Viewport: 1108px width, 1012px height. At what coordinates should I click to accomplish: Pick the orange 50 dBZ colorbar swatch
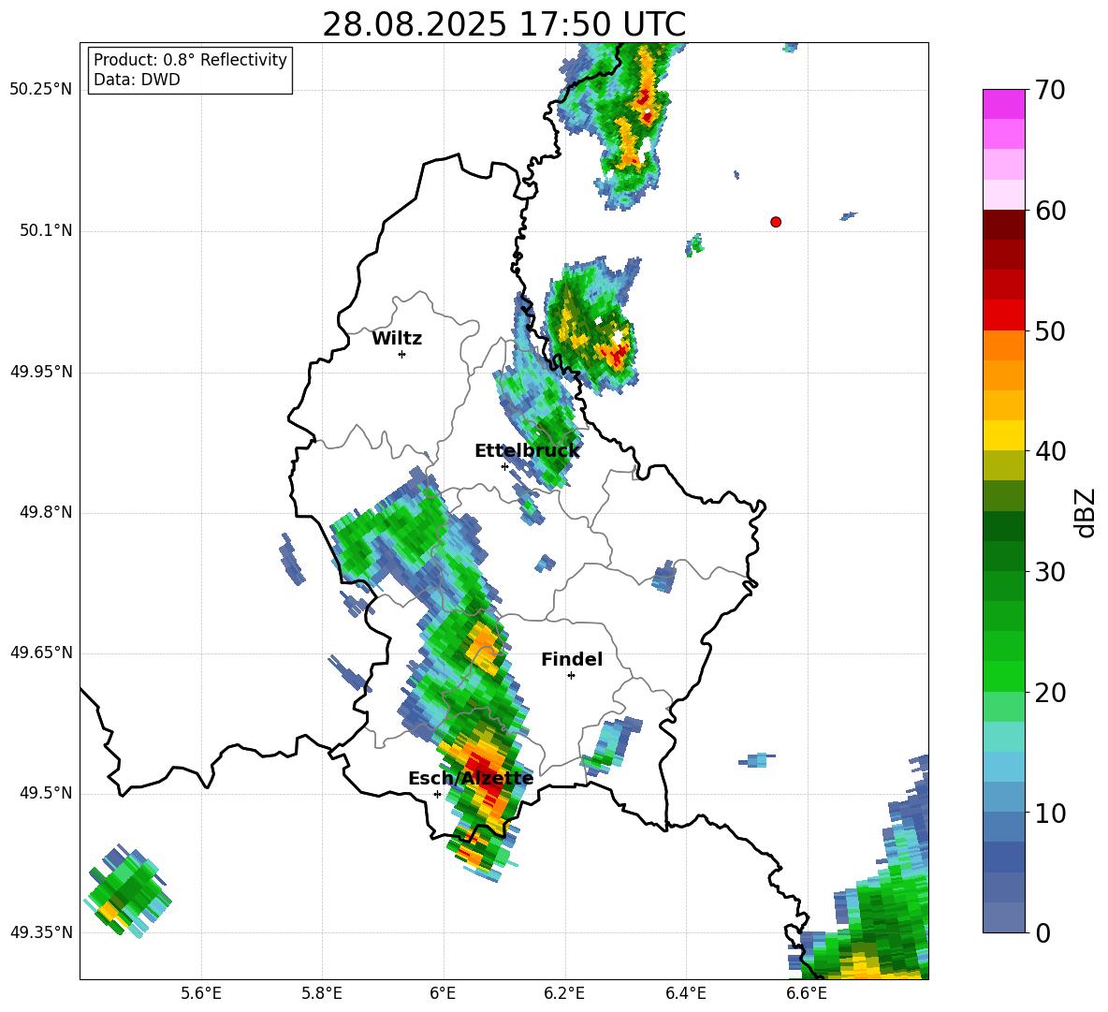click(1003, 345)
